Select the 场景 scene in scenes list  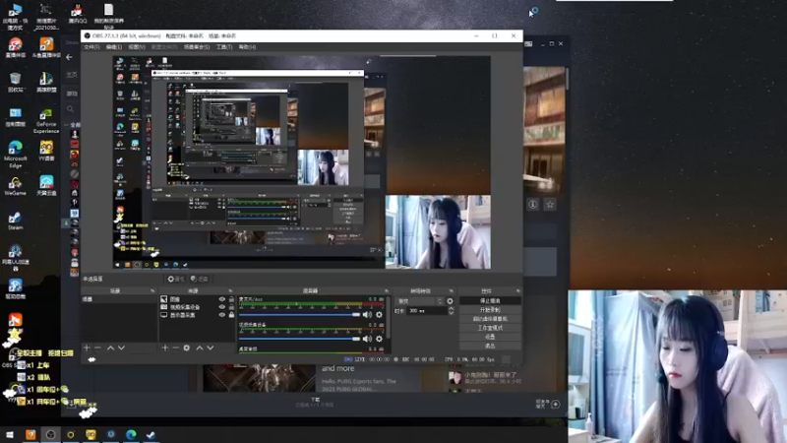tap(119, 299)
